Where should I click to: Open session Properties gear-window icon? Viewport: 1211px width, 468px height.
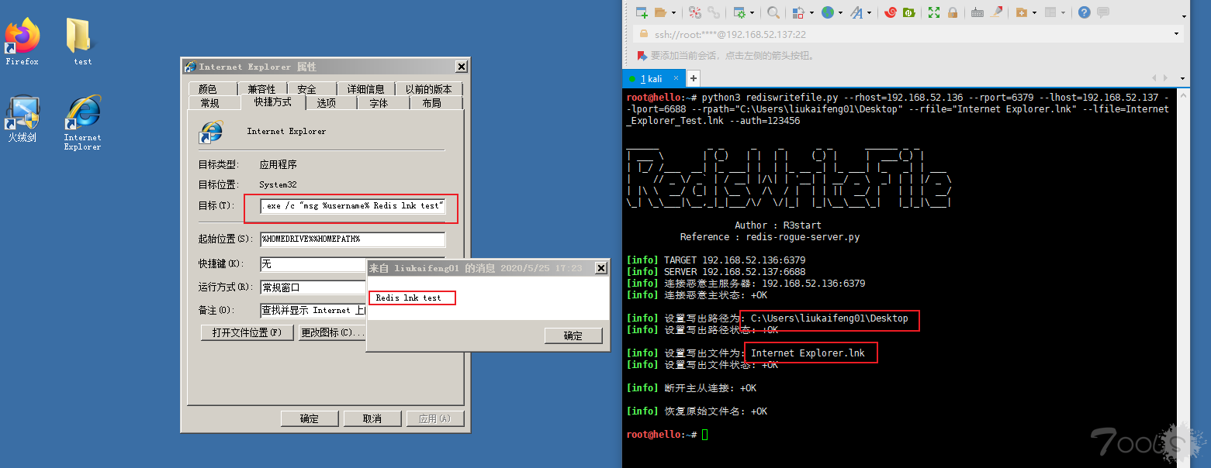739,12
